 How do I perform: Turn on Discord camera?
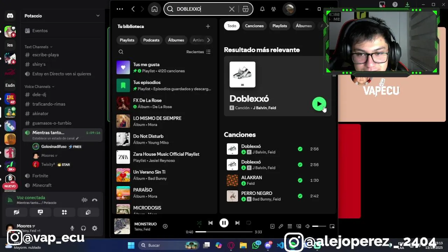tap(16, 212)
